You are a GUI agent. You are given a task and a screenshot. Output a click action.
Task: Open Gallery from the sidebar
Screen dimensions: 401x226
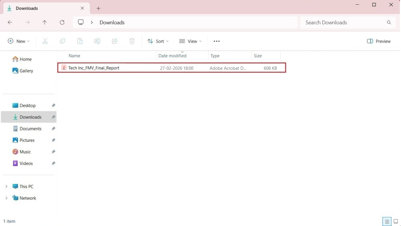(26, 71)
